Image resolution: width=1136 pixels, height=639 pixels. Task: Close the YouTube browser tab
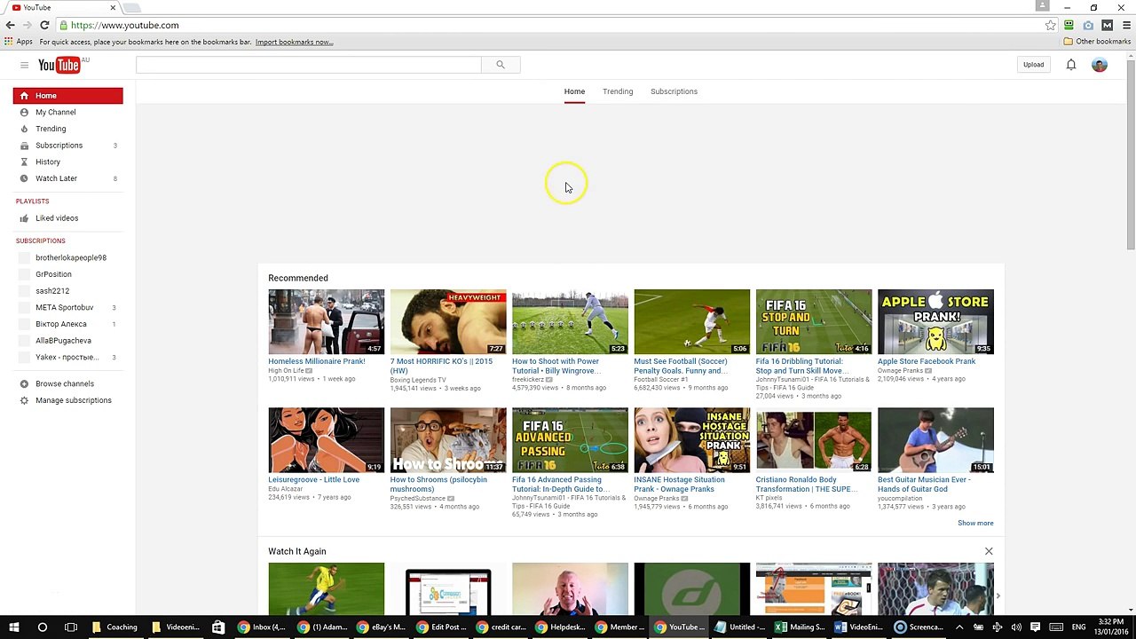coord(113,7)
